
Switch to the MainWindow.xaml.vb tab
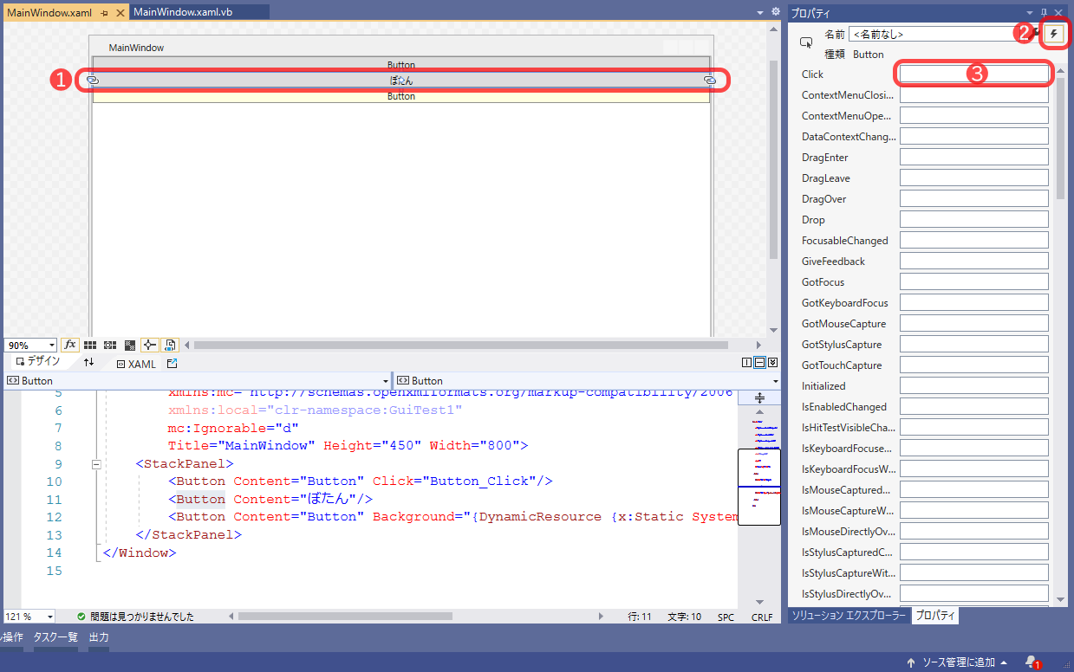coord(181,11)
